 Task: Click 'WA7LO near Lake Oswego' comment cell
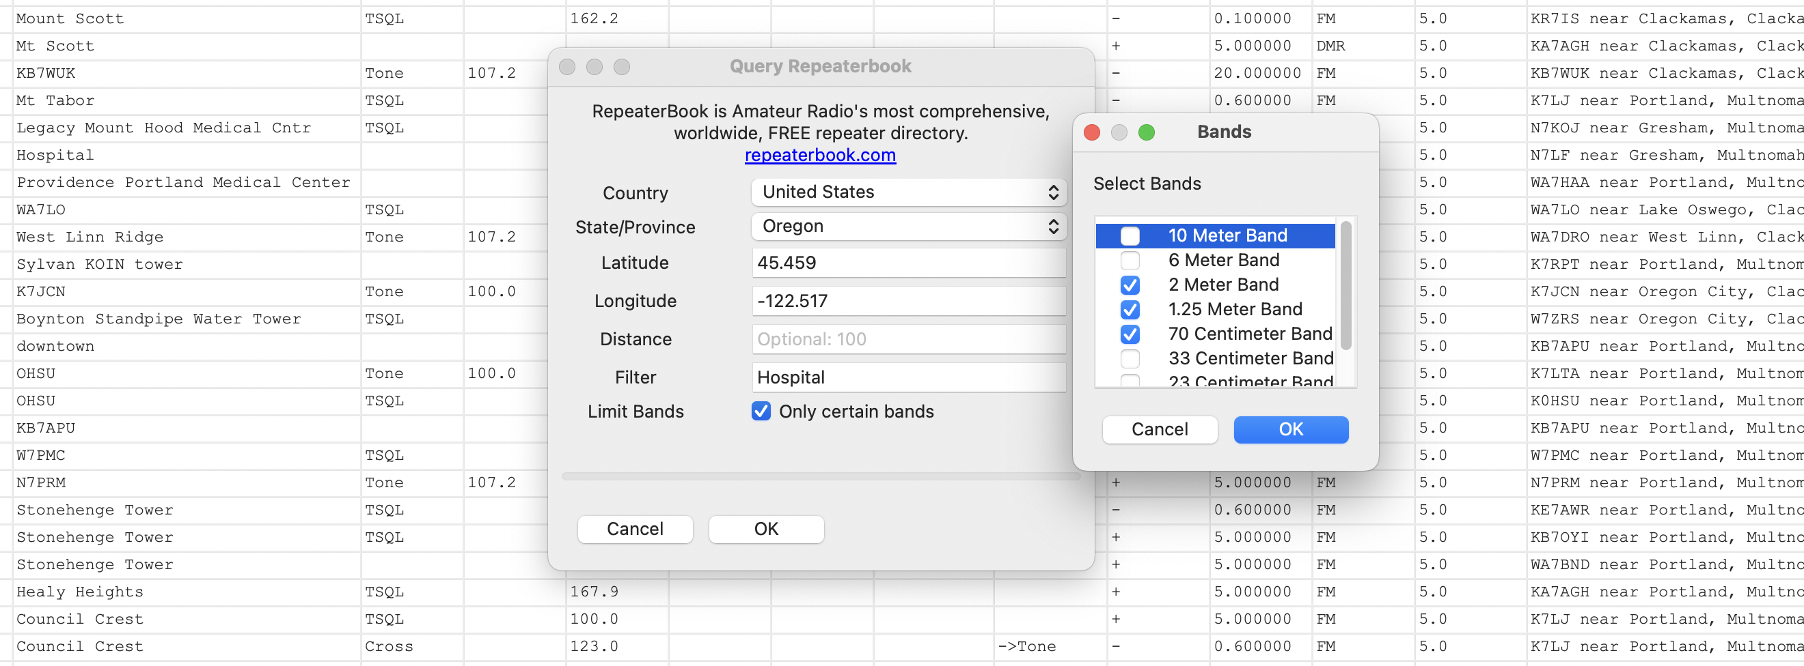click(x=1665, y=210)
